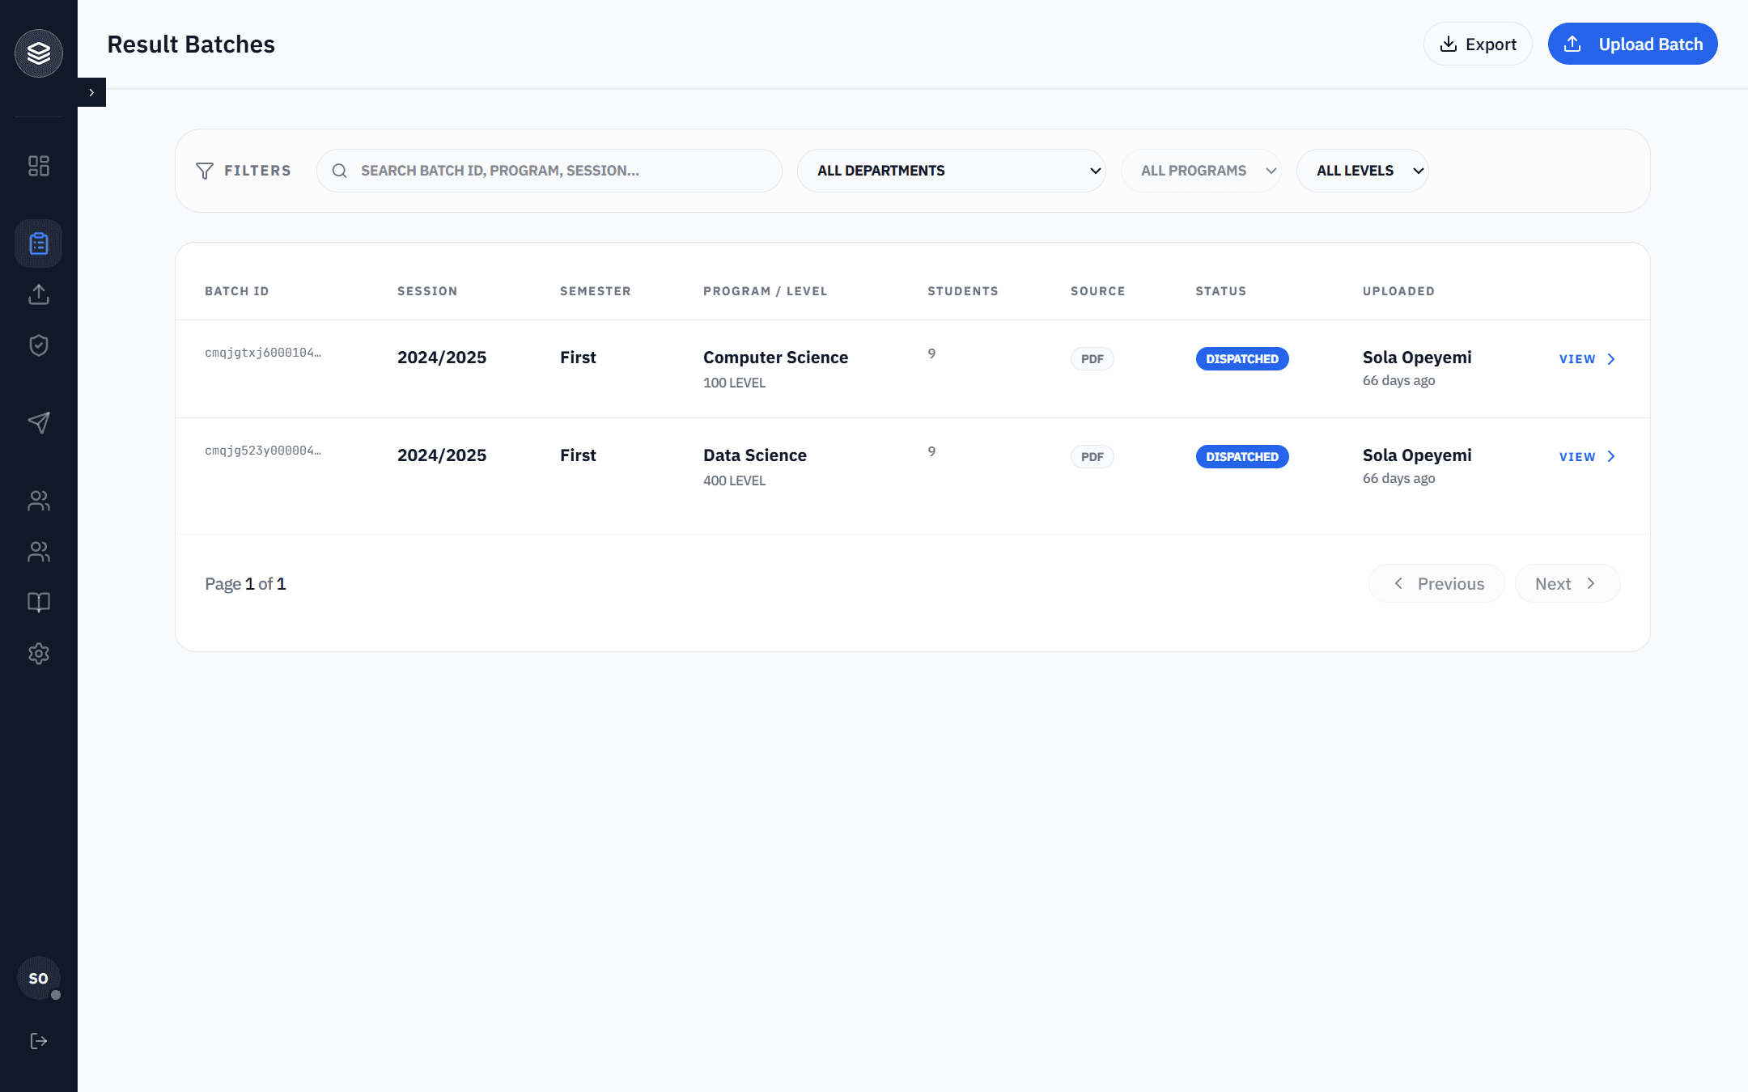Open the settings gear icon in sidebar
The image size is (1748, 1092).
[x=39, y=654]
